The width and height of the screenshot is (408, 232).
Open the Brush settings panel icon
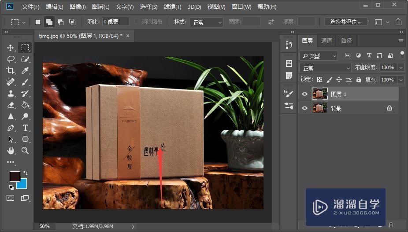click(x=289, y=94)
